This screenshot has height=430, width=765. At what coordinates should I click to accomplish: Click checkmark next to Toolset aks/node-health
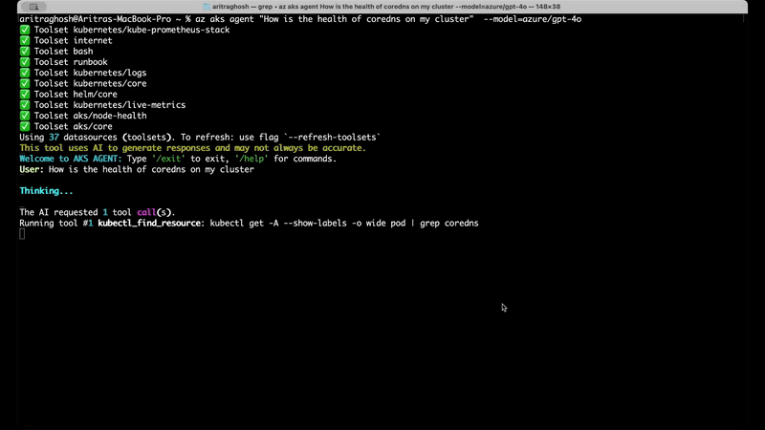pos(25,116)
